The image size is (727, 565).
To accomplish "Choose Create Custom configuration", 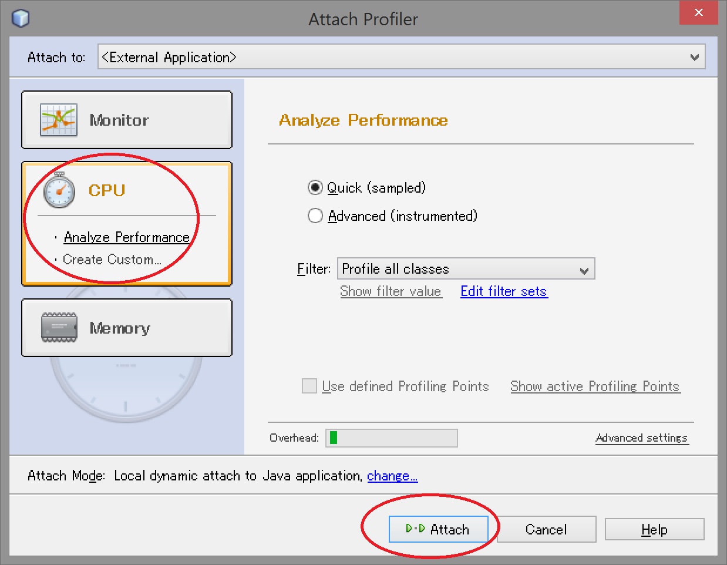I will [112, 260].
